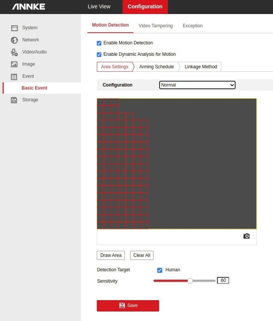Capture snapshot with the camera icon
Image resolution: width=273 pixels, height=321 pixels.
pyautogui.click(x=247, y=236)
